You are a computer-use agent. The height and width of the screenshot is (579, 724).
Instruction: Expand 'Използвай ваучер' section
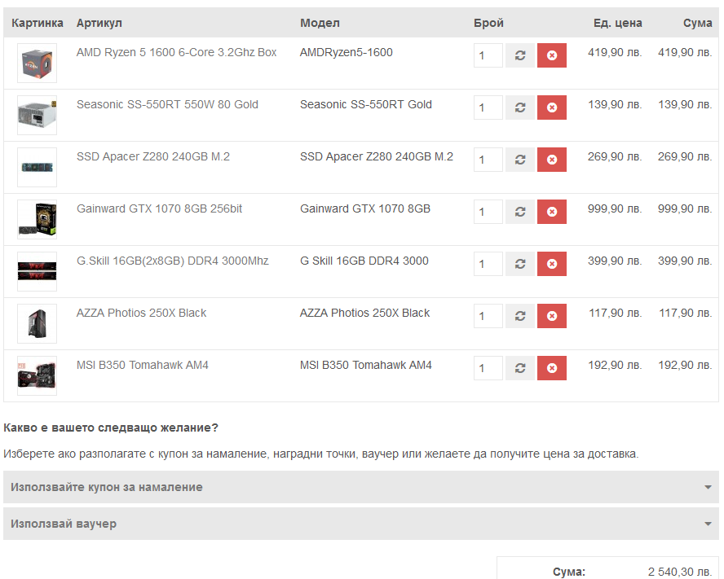click(x=361, y=524)
